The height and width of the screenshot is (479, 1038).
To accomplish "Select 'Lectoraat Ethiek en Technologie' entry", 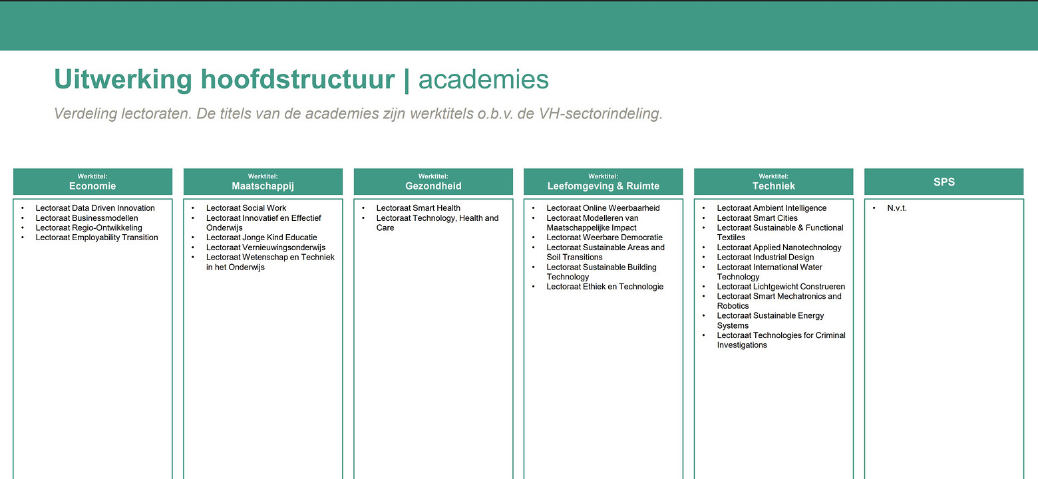I will tap(605, 287).
